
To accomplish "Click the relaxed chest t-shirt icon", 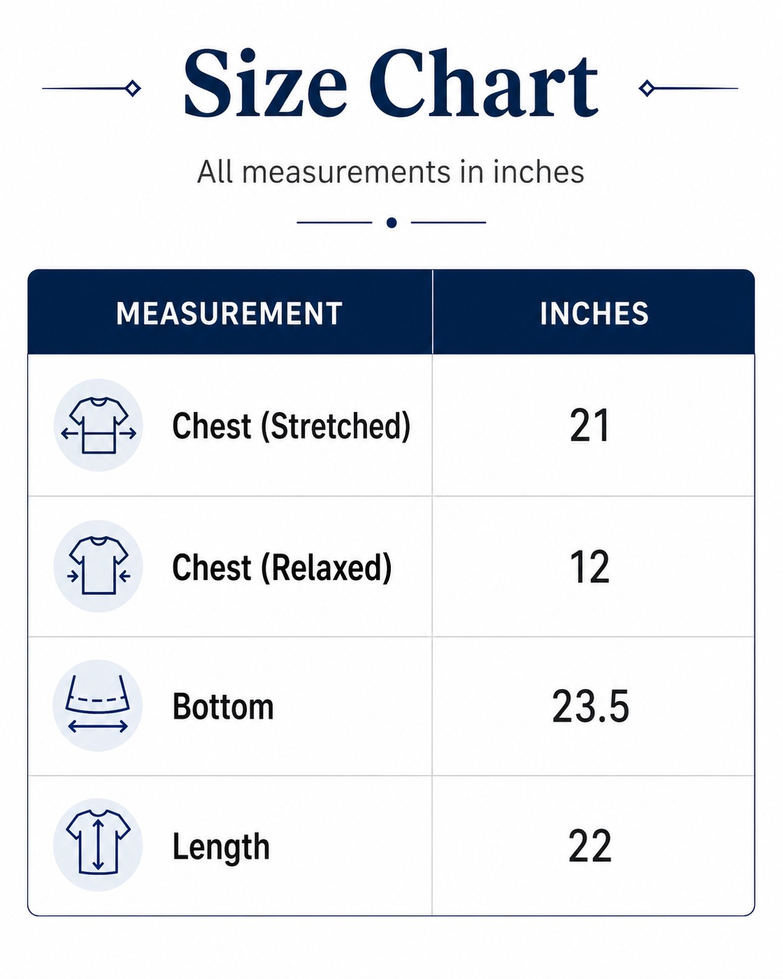I will point(98,566).
